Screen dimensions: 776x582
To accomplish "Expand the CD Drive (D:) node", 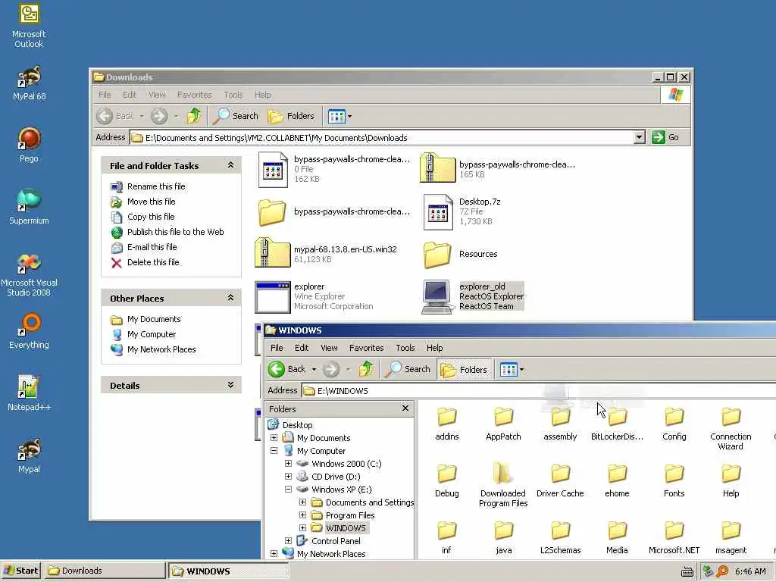I will [x=288, y=477].
